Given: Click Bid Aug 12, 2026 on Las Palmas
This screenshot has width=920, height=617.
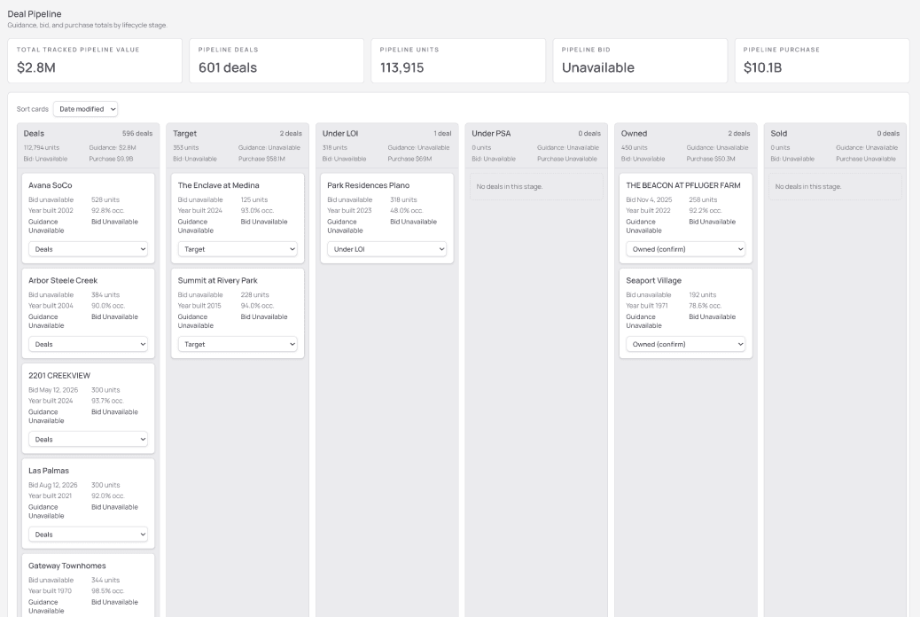Looking at the screenshot, I should [x=53, y=485].
